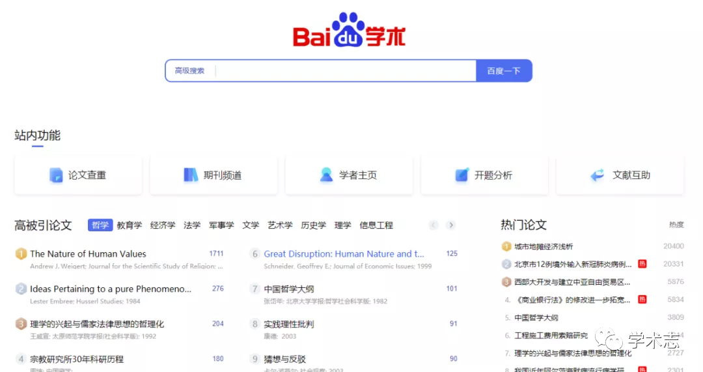This screenshot has height=372, width=703.
Task: Click the paper check (论文查重) icon
Action: click(56, 175)
